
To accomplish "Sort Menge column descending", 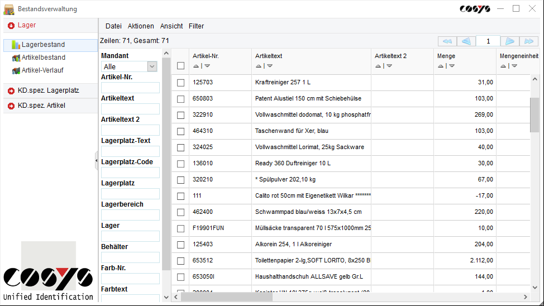I will (x=452, y=66).
